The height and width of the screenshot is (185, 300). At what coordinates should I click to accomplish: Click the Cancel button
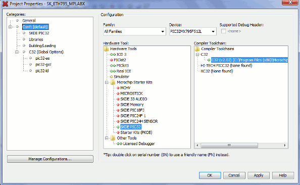coord(234,175)
